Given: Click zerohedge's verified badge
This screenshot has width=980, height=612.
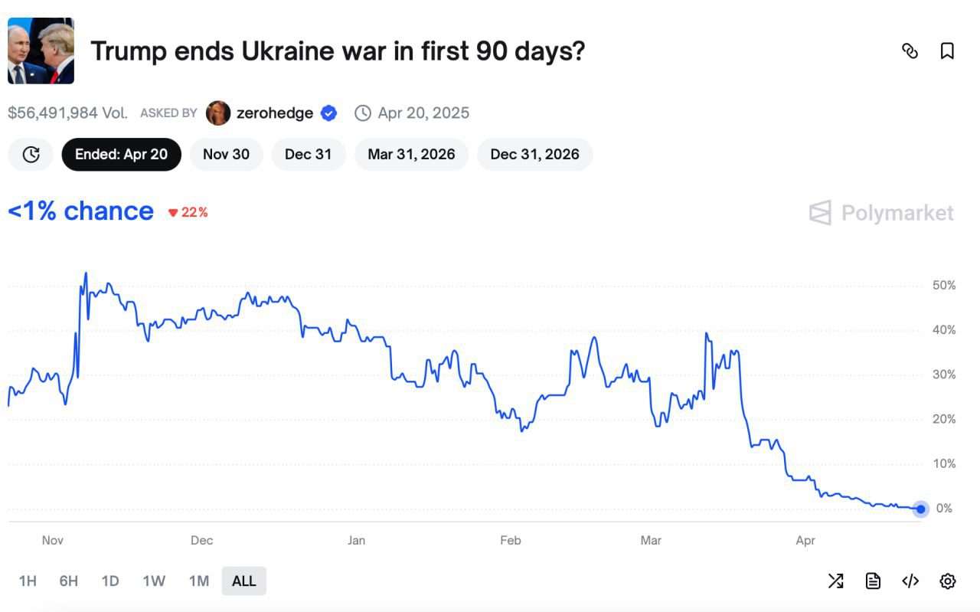Looking at the screenshot, I should pos(328,113).
